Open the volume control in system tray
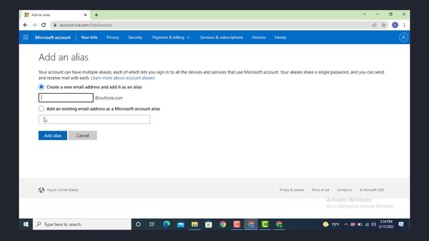The image size is (429, 241). (374, 224)
